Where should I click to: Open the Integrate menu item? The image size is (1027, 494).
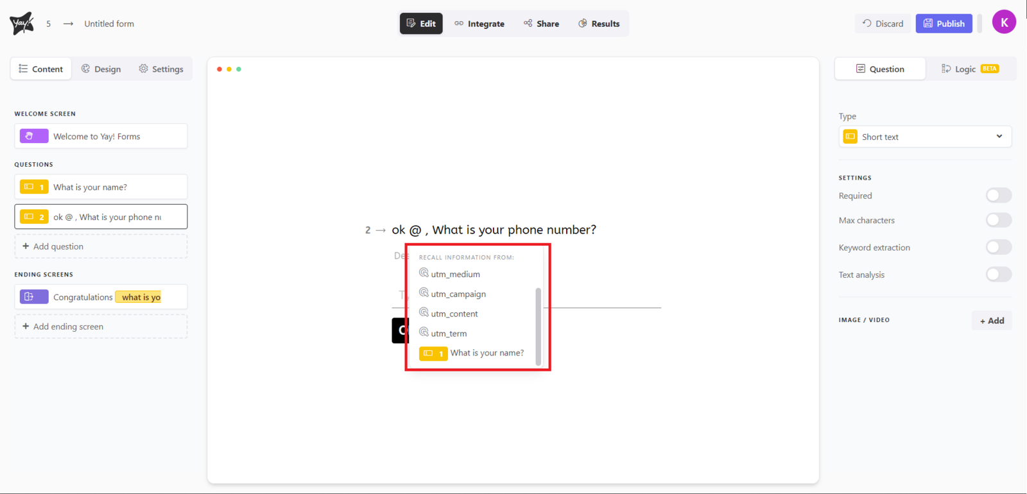pos(479,24)
